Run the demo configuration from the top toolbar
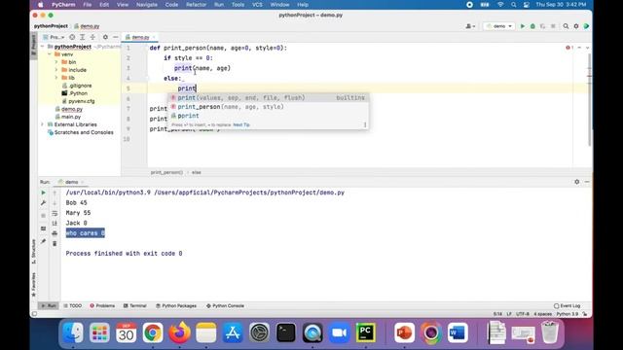The height and width of the screenshot is (350, 623). tap(523, 26)
